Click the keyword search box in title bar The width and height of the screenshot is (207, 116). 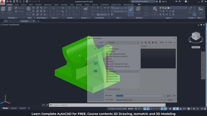pos(143,1)
